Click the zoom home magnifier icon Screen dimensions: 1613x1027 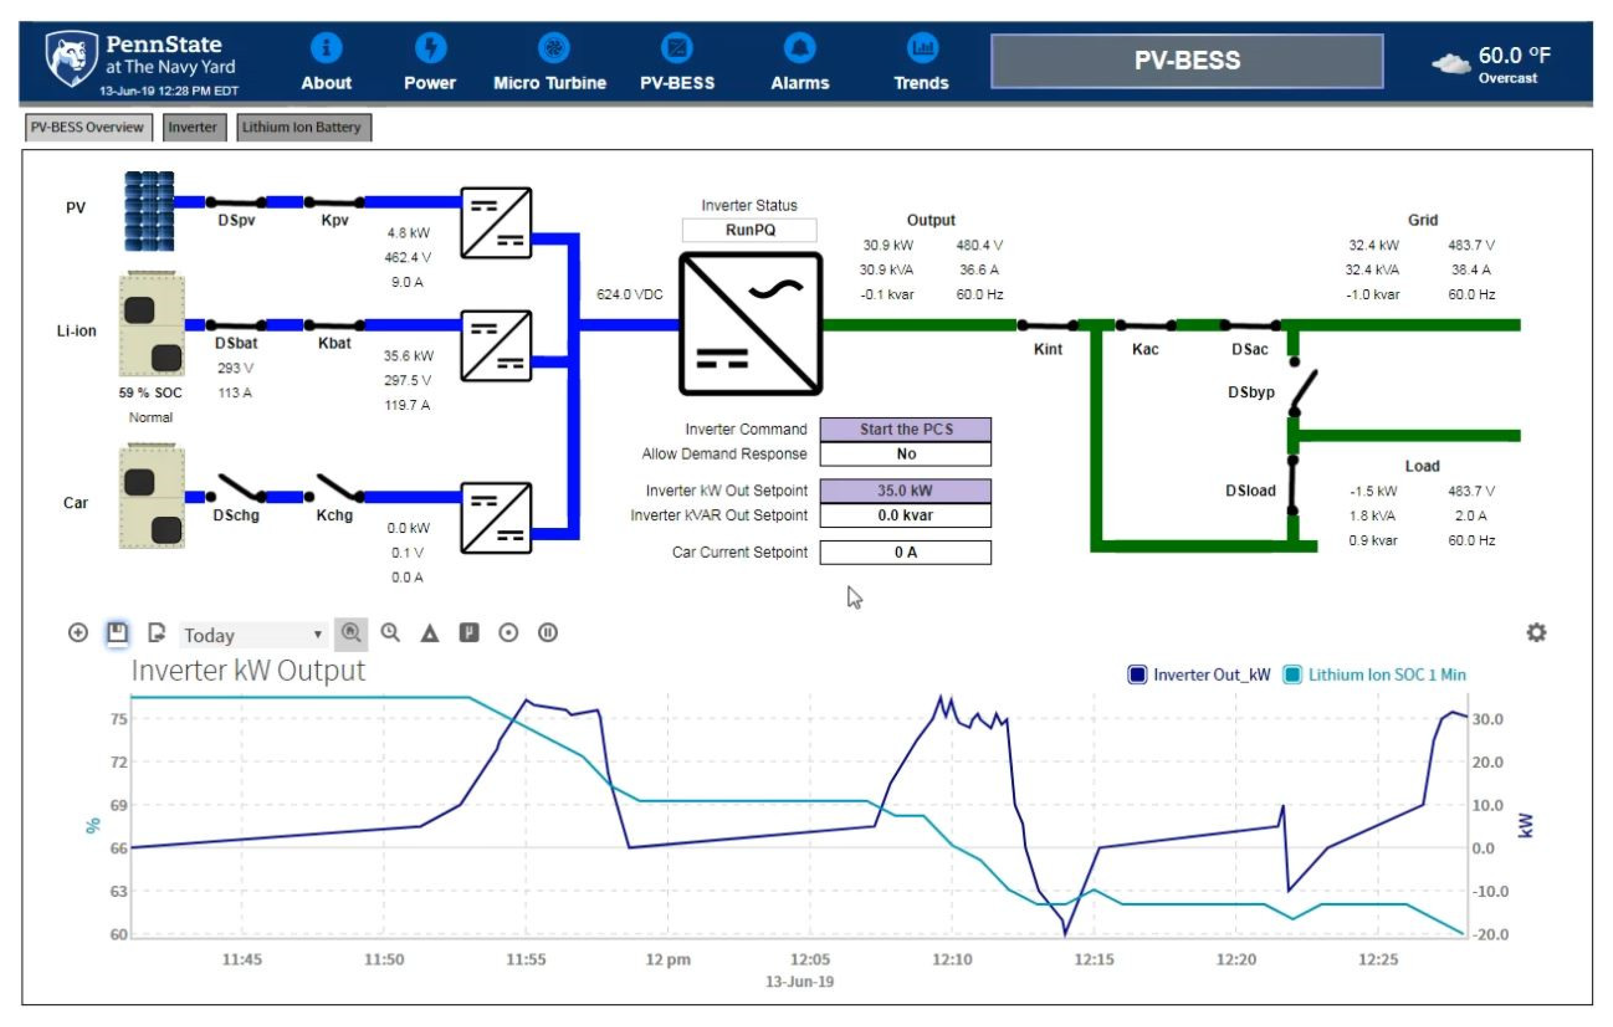[x=351, y=633]
